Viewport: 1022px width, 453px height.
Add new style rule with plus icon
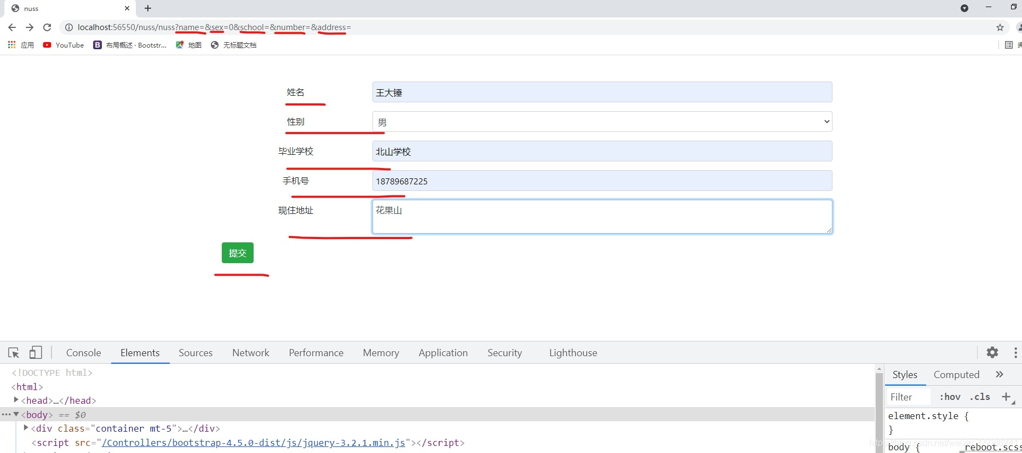pos(1006,397)
